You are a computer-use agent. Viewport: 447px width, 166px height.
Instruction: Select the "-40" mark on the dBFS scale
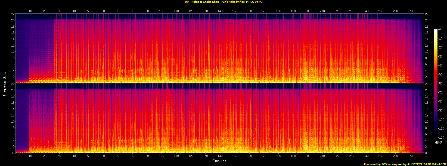tap(440, 66)
